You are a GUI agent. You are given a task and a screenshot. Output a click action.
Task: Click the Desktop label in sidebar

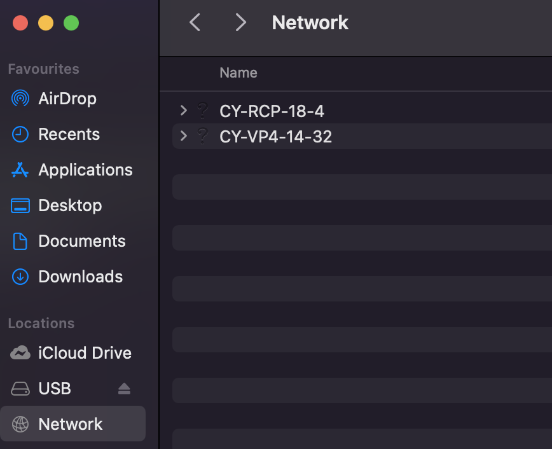pyautogui.click(x=70, y=205)
